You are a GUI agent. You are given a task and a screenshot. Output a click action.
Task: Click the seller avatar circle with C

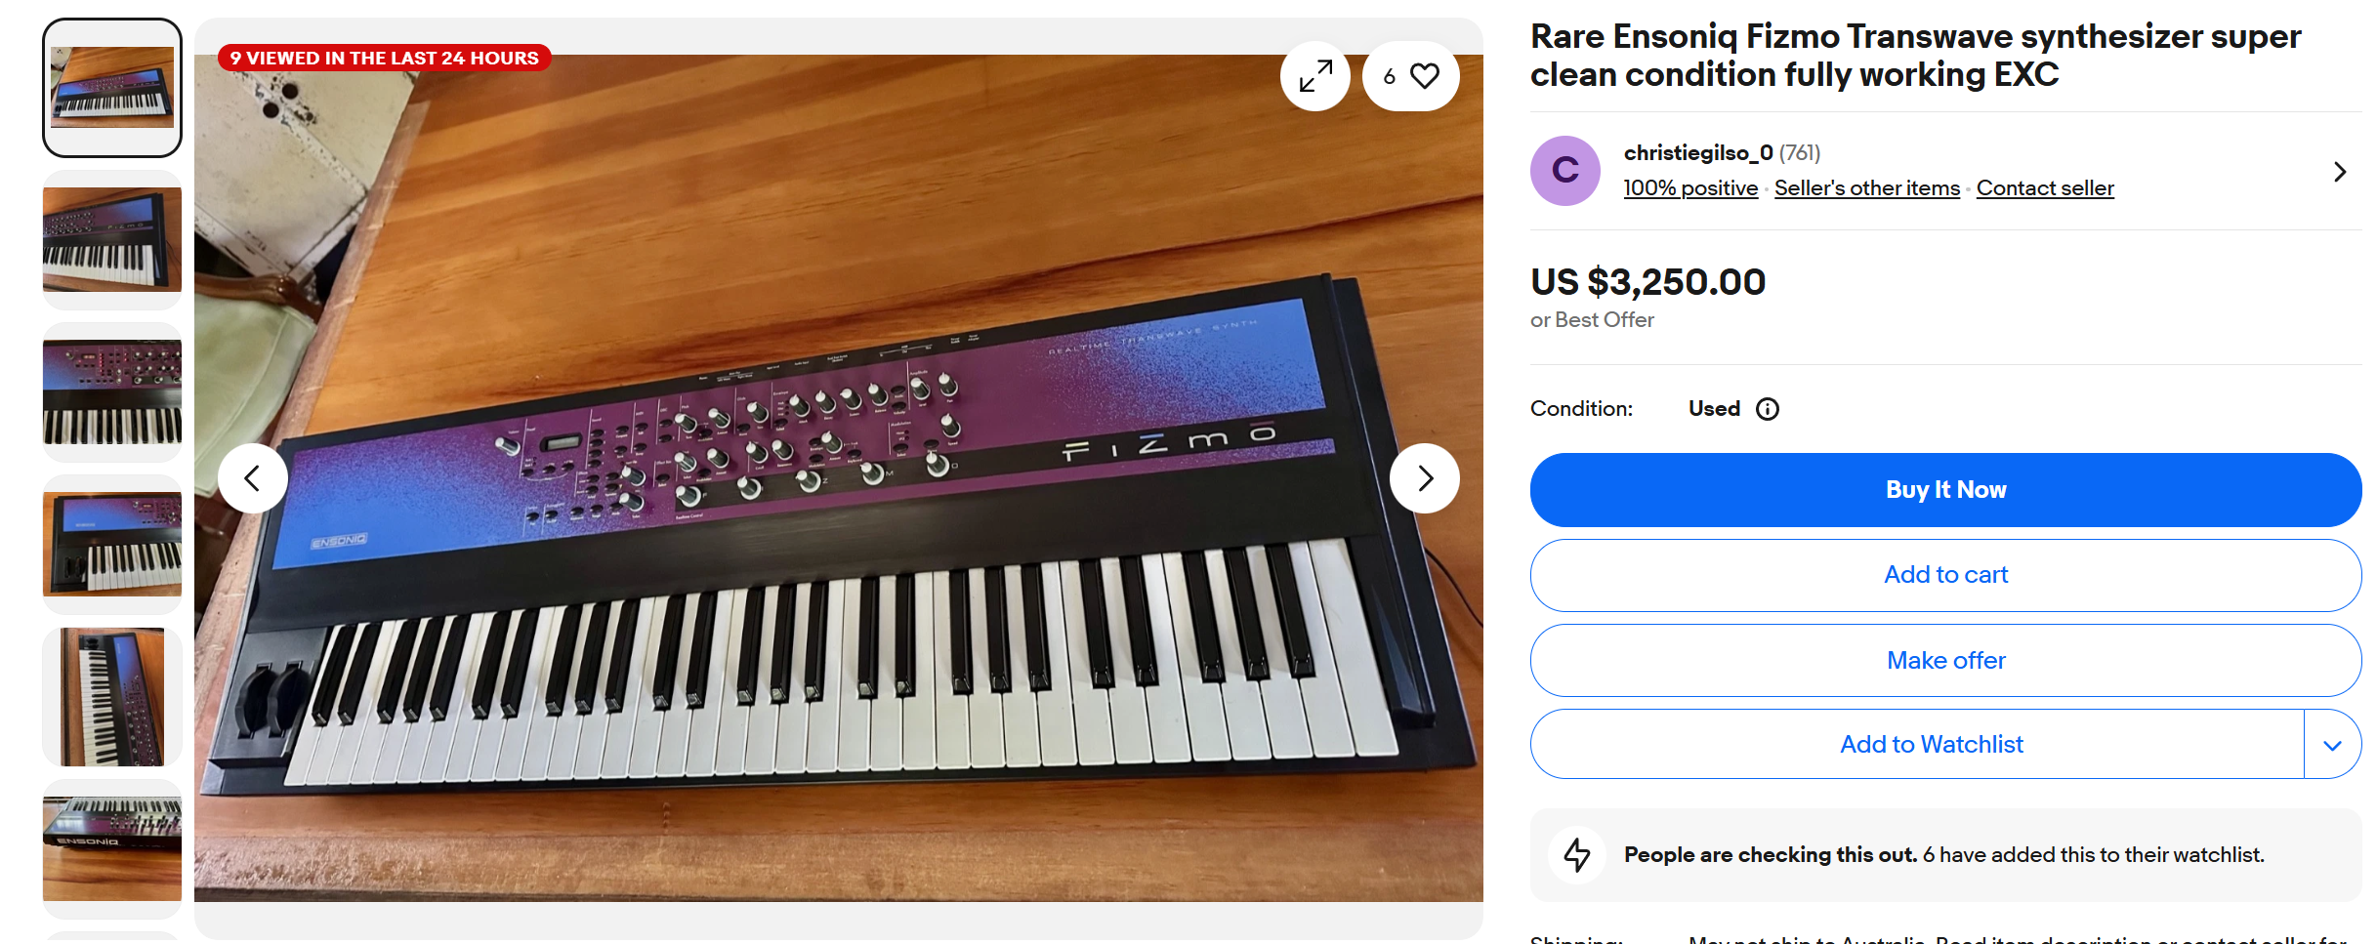pos(1565,171)
